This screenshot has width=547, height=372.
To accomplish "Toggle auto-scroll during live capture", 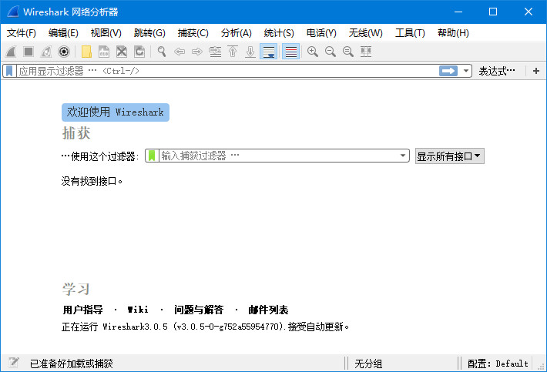I will 269,52.
